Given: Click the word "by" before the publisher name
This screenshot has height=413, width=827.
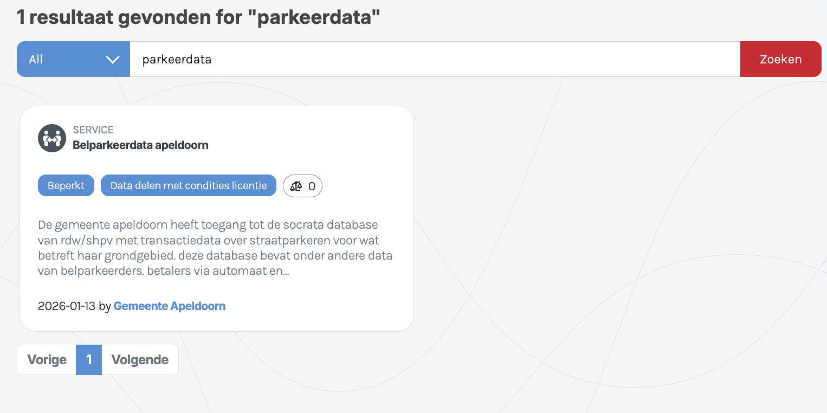Looking at the screenshot, I should tap(105, 306).
